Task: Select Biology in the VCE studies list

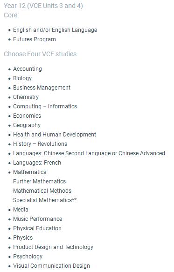Action: 22,78
